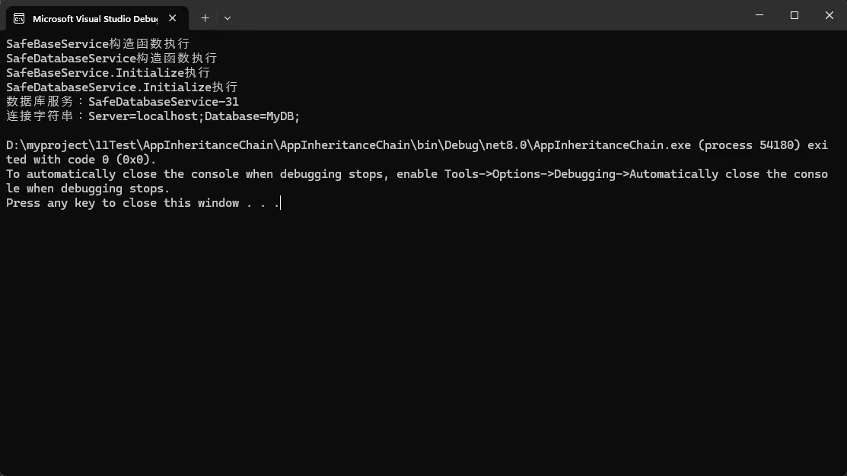The width and height of the screenshot is (847, 476).
Task: Click the SafeDatabaseService.Initialize执行 line
Action: click(x=122, y=87)
